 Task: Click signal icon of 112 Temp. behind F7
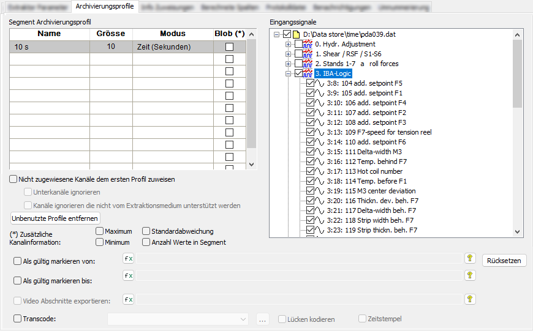[x=320, y=162]
